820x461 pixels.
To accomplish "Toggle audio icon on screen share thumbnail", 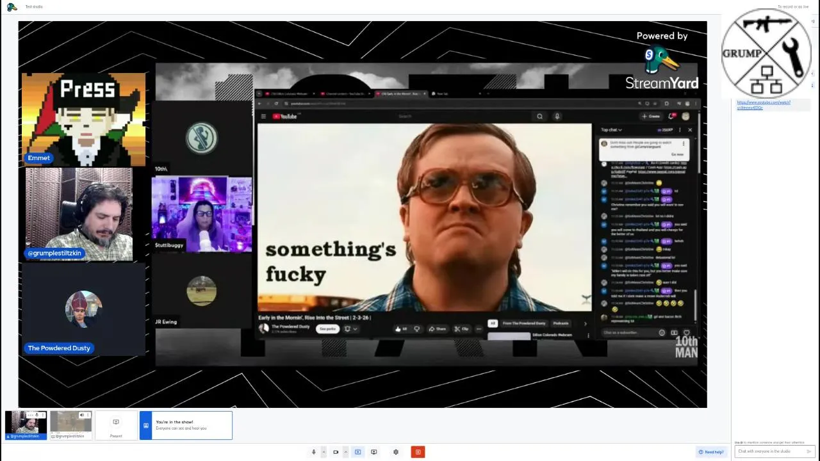I will click(x=81, y=416).
